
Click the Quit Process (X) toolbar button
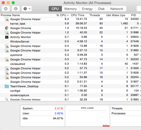[6, 9]
